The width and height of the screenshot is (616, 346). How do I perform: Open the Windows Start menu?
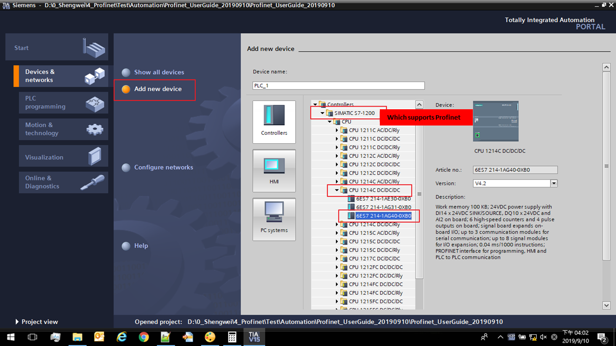pyautogui.click(x=10, y=337)
